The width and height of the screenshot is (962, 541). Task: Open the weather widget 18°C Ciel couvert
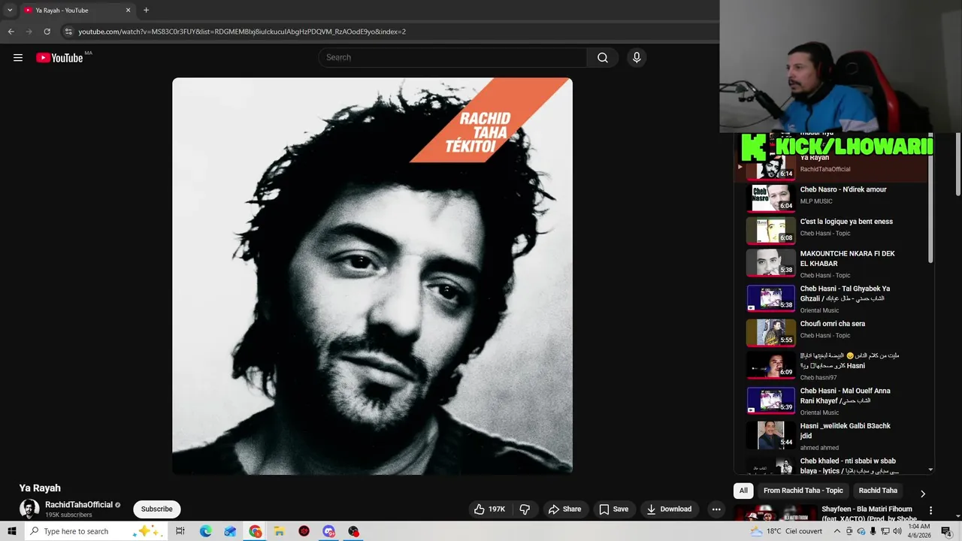click(786, 531)
